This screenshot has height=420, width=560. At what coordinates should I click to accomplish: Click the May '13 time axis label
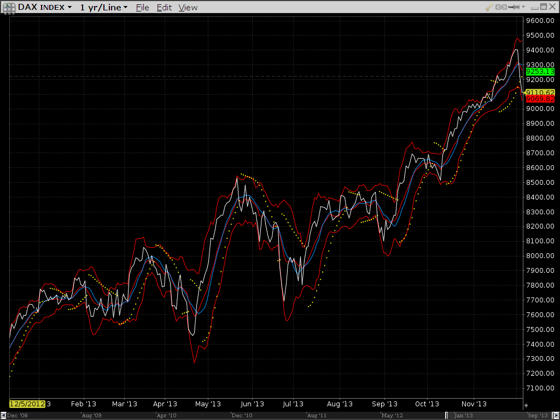click(x=208, y=404)
